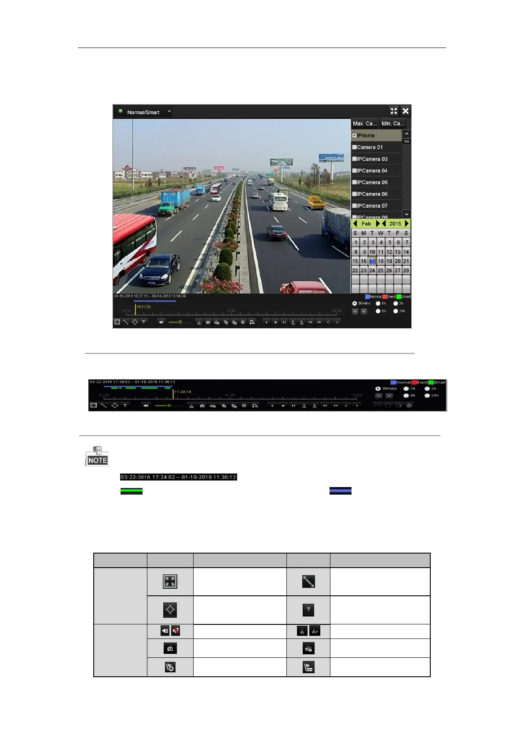The image size is (524, 741).
Task: Adjust volume slider in standalone toolbar strip
Action: (x=168, y=405)
